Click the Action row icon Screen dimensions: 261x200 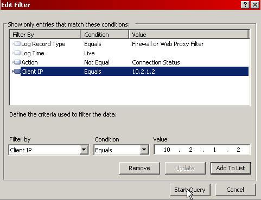point(16,62)
